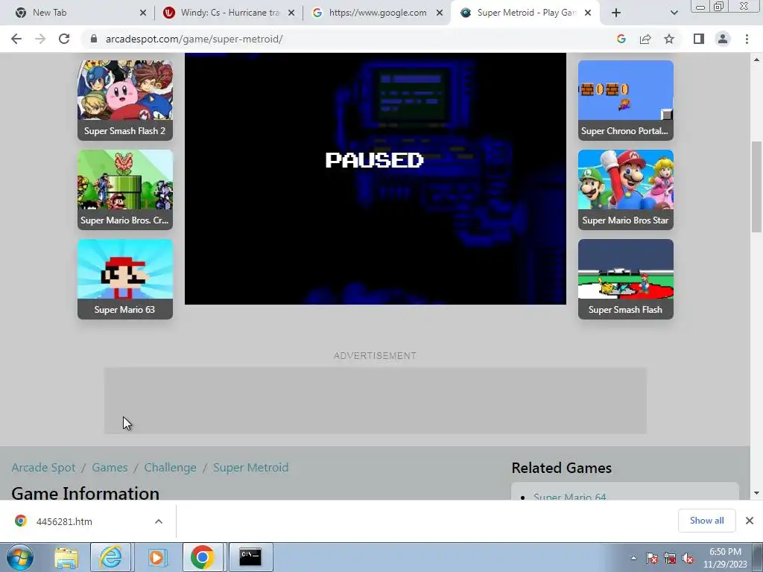
Task: Open the Super Chrono Portal game card
Action: [626, 101]
